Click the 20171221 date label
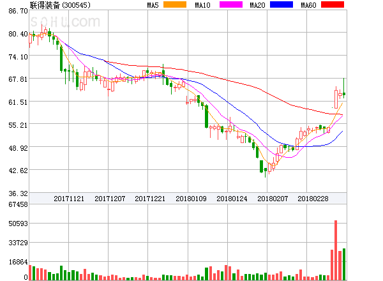Viewport: 383px width, 281px height. tap(150, 199)
